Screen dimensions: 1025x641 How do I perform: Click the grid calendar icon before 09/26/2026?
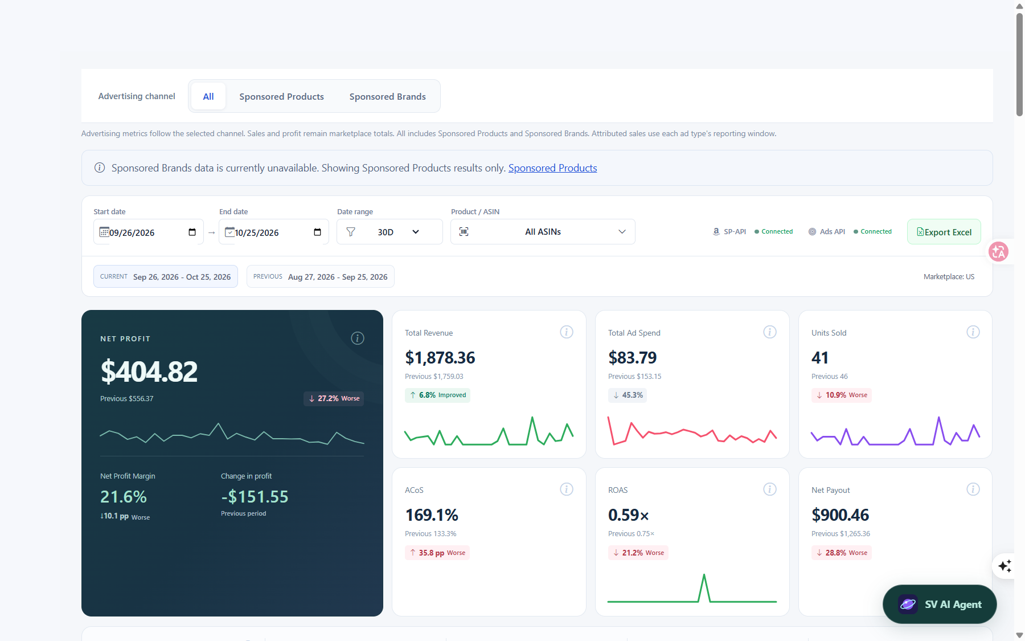(x=104, y=232)
